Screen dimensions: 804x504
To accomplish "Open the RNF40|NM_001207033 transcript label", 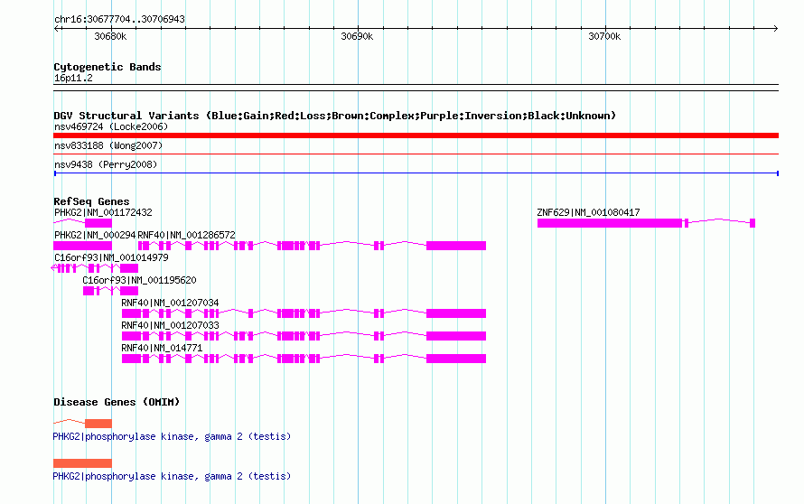I will pos(170,325).
